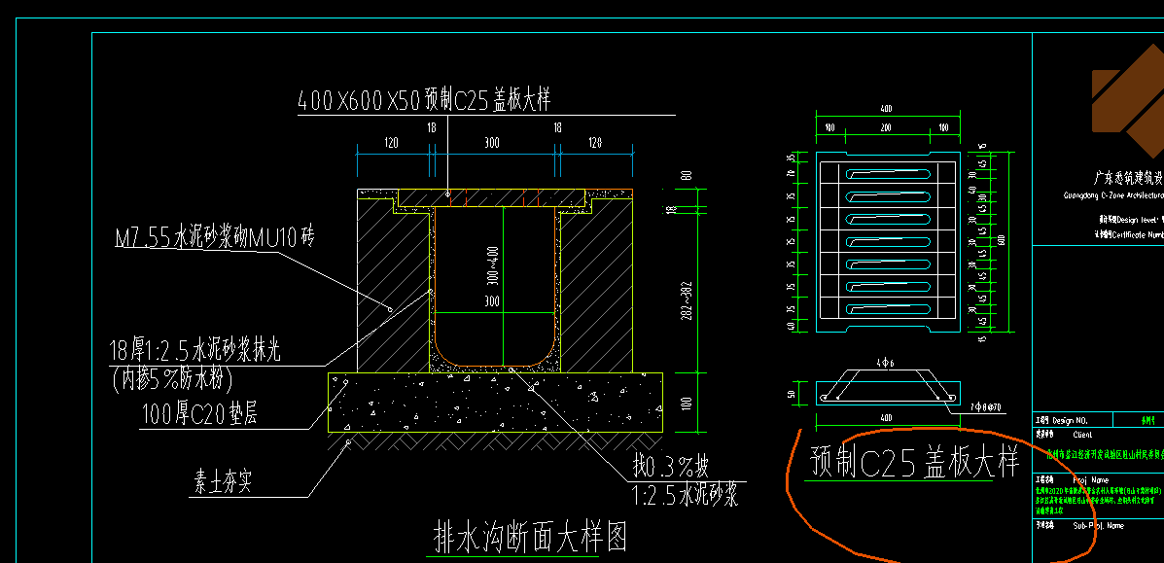Select the "Design NO." title block field
Viewport: 1164px width, 563px height.
point(1070,420)
